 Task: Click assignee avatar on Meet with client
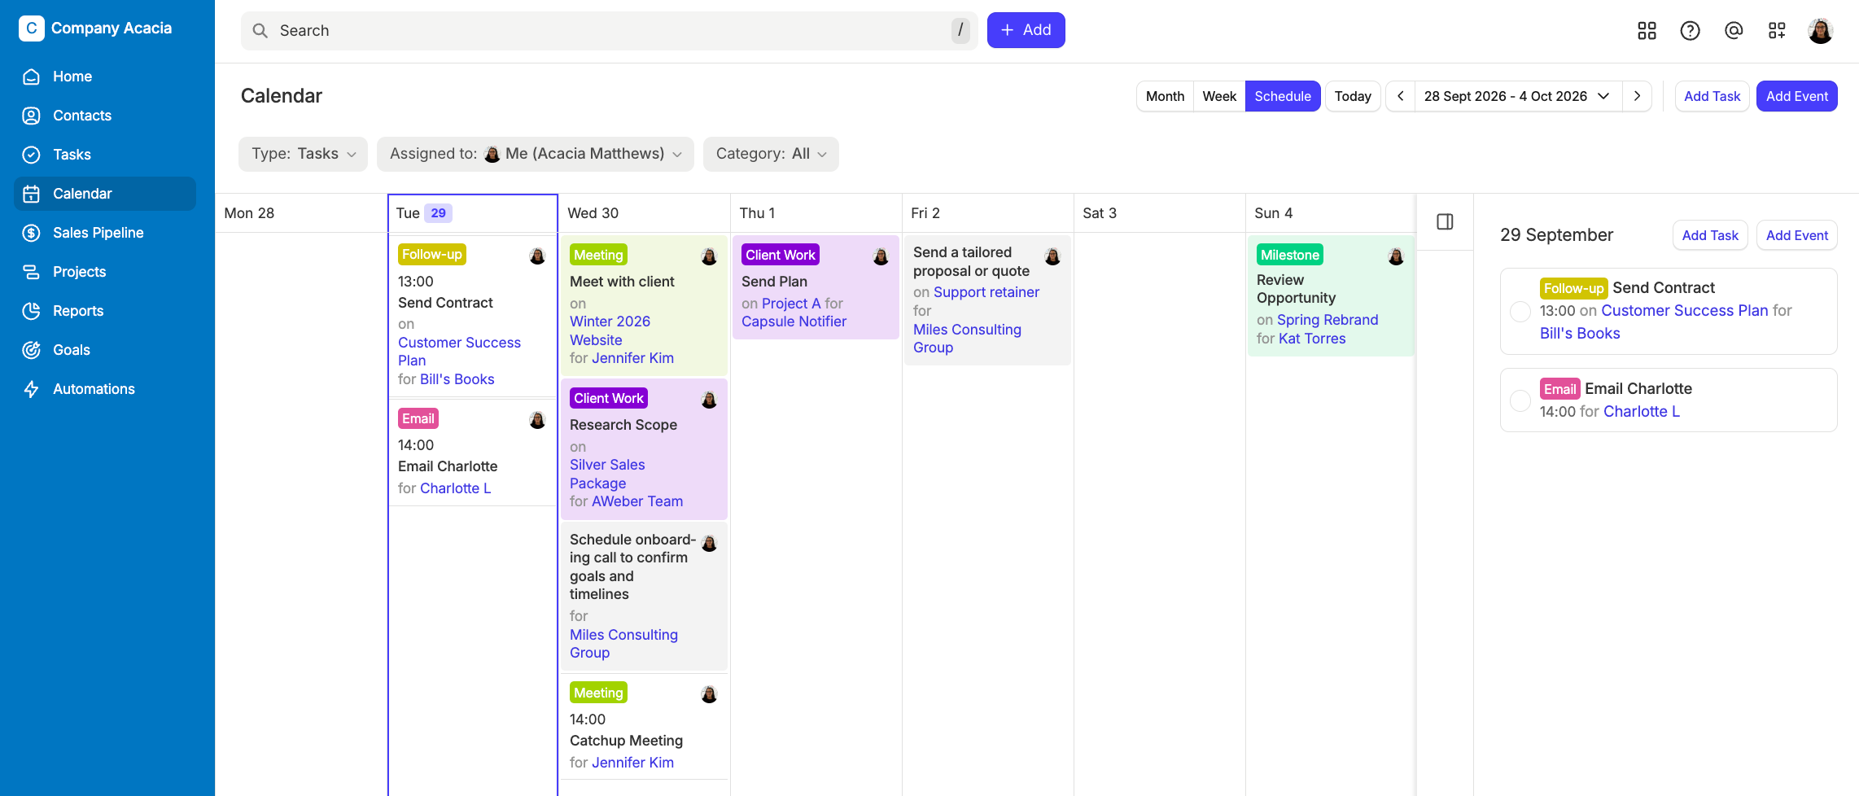coord(709,256)
